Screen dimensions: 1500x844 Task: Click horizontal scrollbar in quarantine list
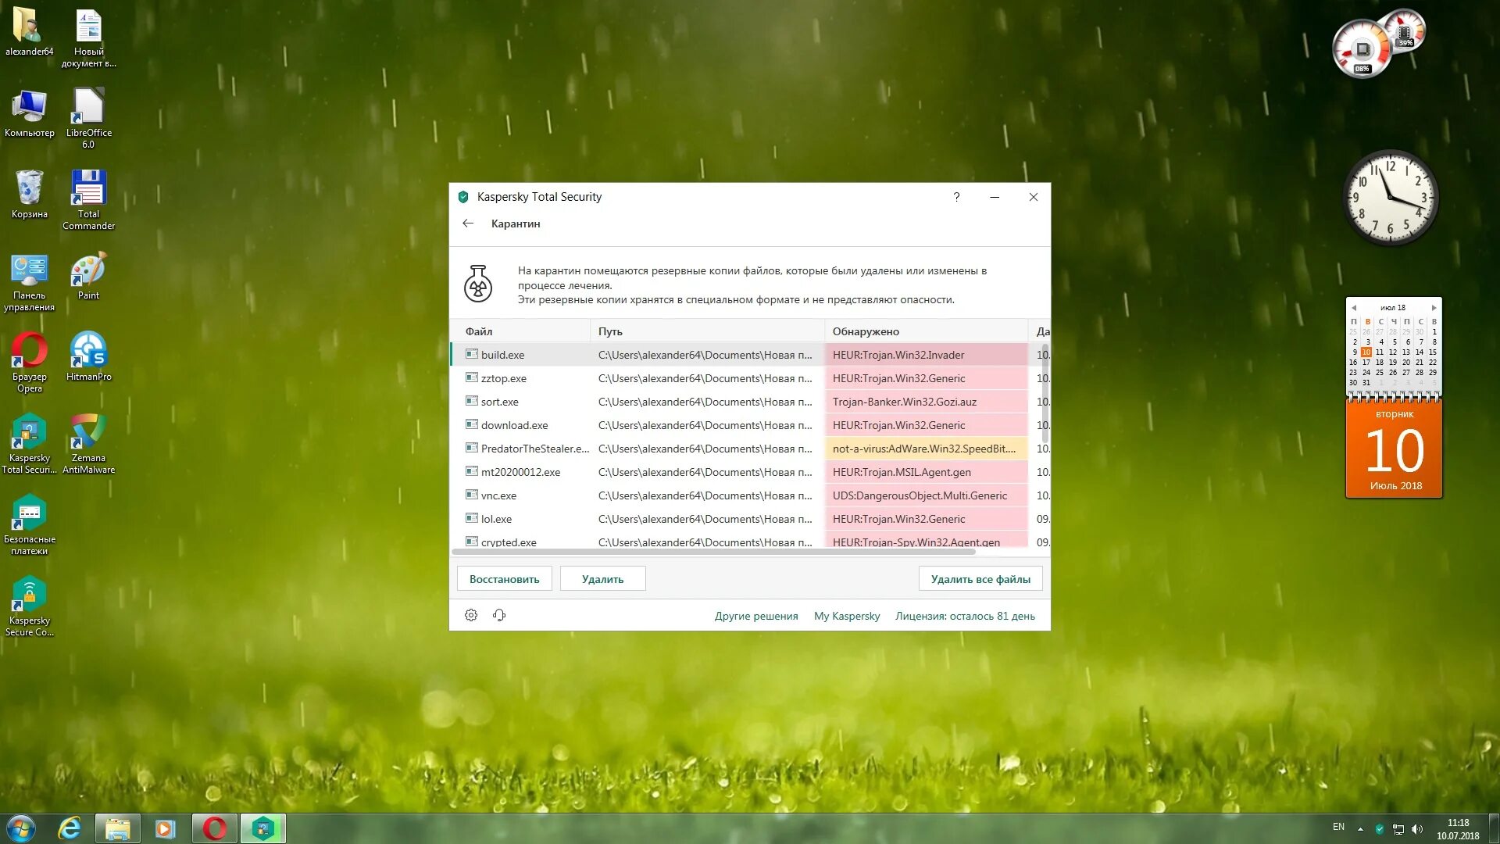point(714,552)
